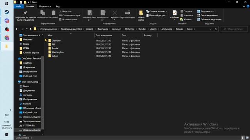Click steamapps in address breadcrumb
The image size is (250, 140).
coord(102,29)
